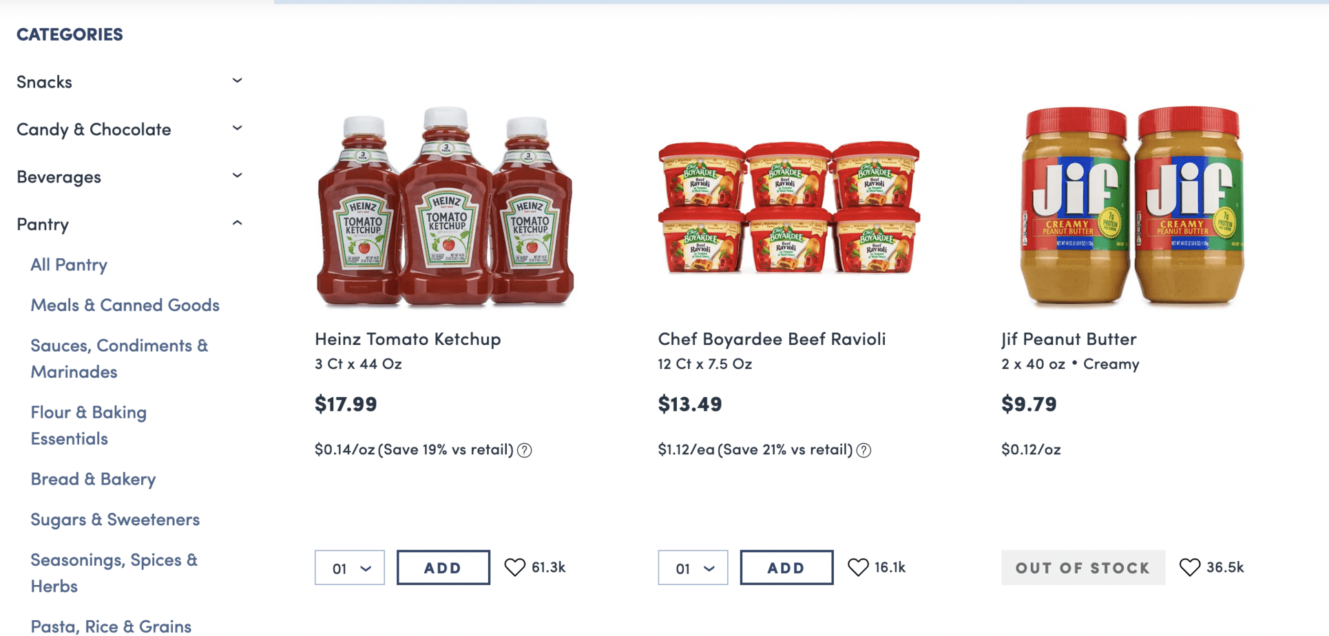Expand the Beverages category
The height and width of the screenshot is (636, 1329).
[237, 176]
